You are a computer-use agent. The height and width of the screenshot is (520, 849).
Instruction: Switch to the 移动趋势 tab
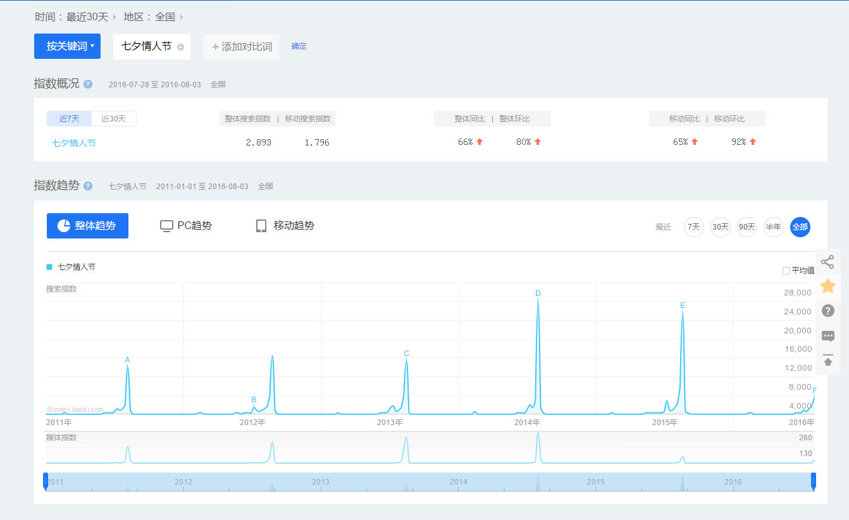tap(285, 226)
